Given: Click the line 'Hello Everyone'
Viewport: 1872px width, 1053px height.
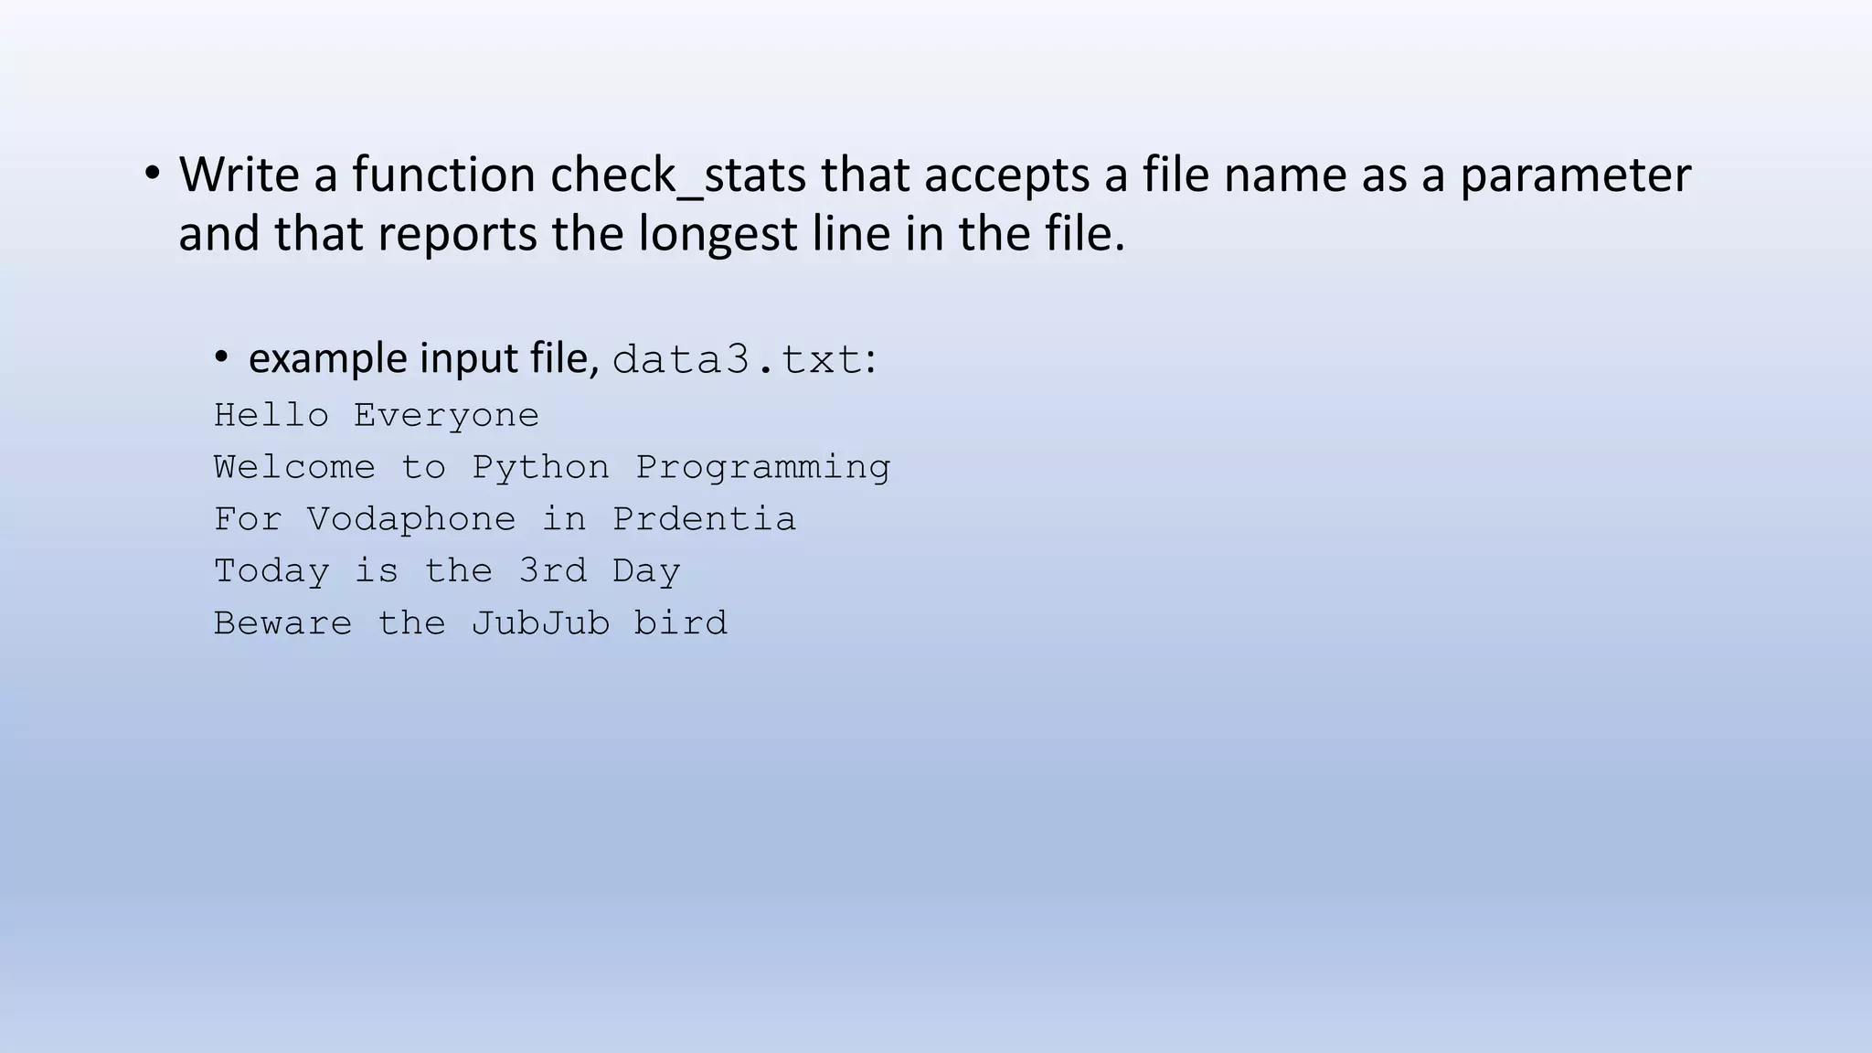Looking at the screenshot, I should (x=377, y=416).
